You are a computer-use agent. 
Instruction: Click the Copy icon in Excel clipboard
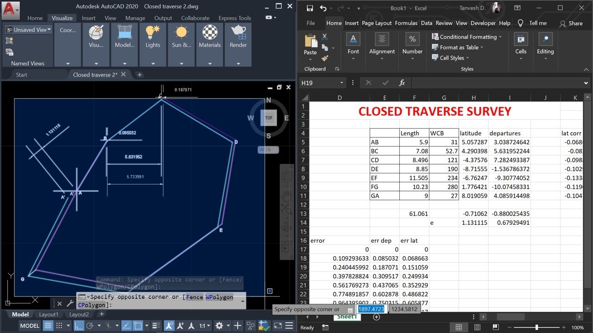[324, 47]
